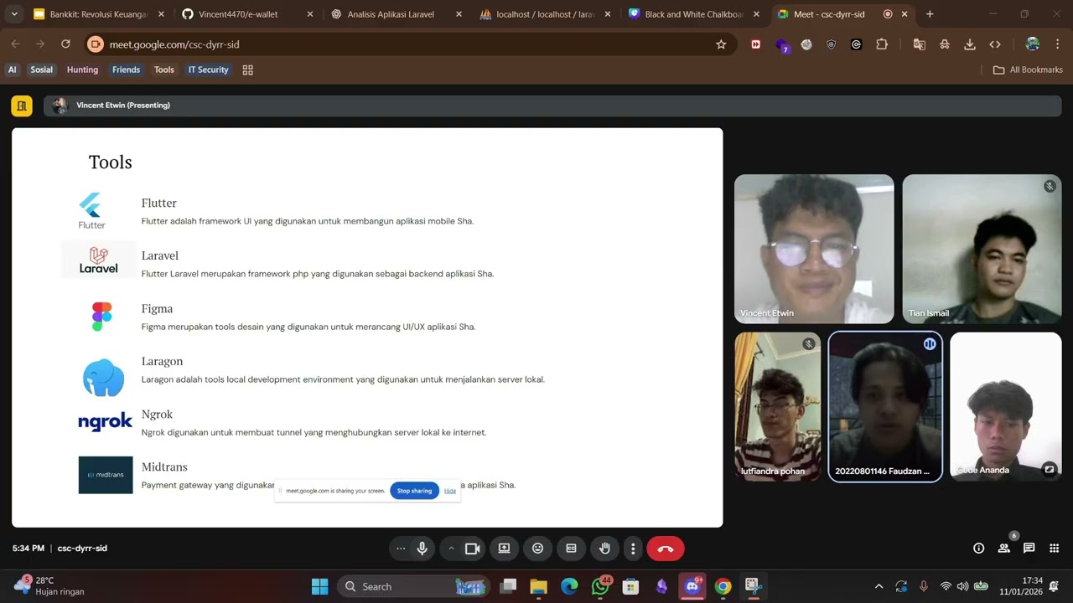Screen dimensions: 1073x603
Task: Click the code brackets extension icon
Action: point(995,44)
